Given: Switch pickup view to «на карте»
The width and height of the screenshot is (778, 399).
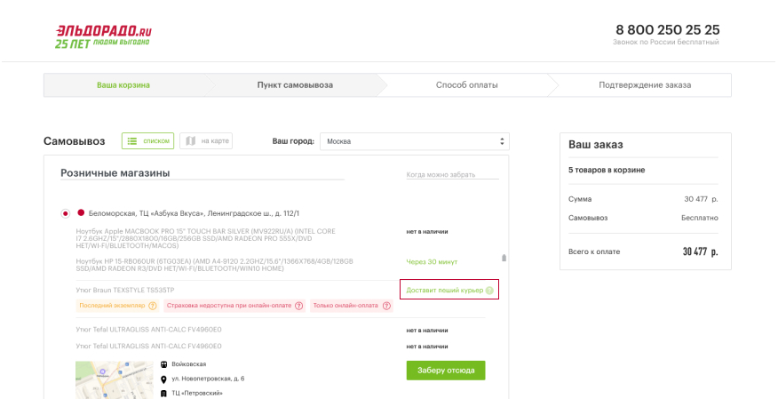Looking at the screenshot, I should 206,141.
